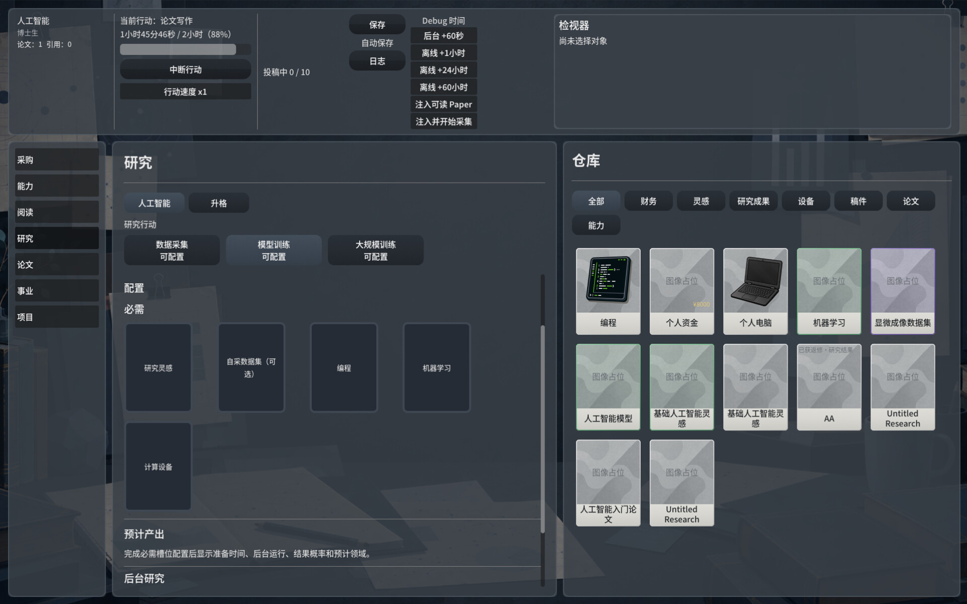Click the 研究灵感 required slot
Image resolution: width=967 pixels, height=604 pixels.
[x=158, y=367]
